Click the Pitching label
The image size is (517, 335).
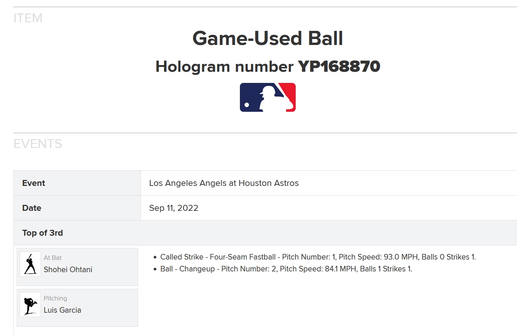pos(55,298)
